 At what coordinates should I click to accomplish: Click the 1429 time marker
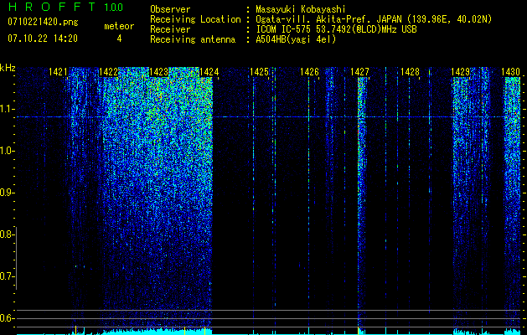(x=460, y=71)
